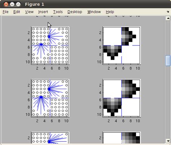
Task: Open the Help menu
Action: [x=110, y=12]
